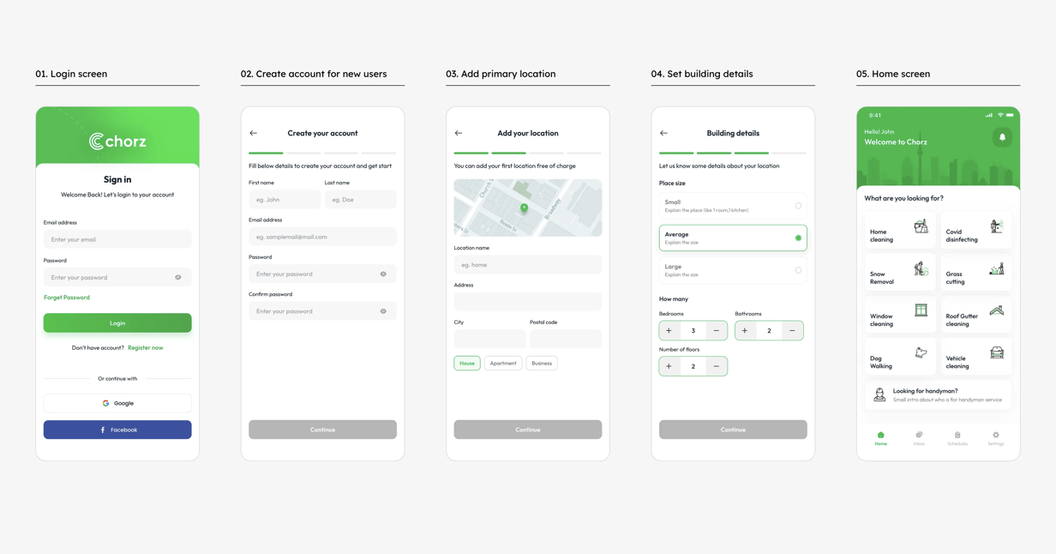Viewport: 1056px width, 554px height.
Task: Select the Small place size option
Action: coord(733,206)
